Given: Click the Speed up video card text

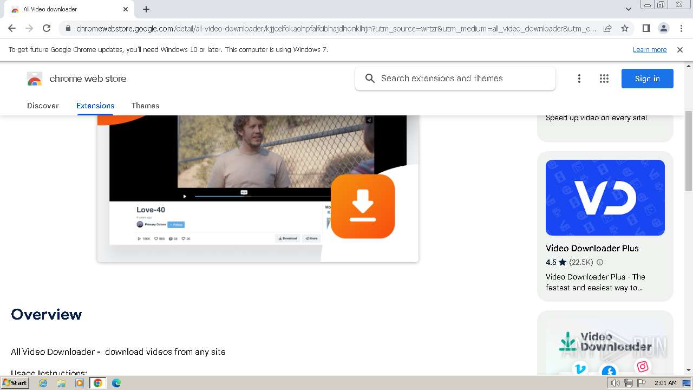Looking at the screenshot, I should pos(596,118).
